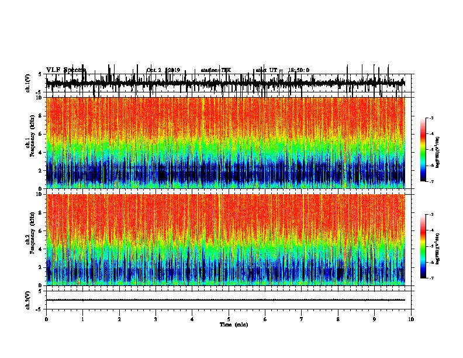The image size is (463, 358).
Task: Click the '10' tick on the time axis
Action: pos(411,319)
